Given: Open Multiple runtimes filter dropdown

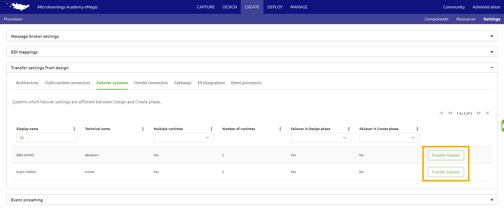Looking at the screenshot, I should tap(183, 138).
